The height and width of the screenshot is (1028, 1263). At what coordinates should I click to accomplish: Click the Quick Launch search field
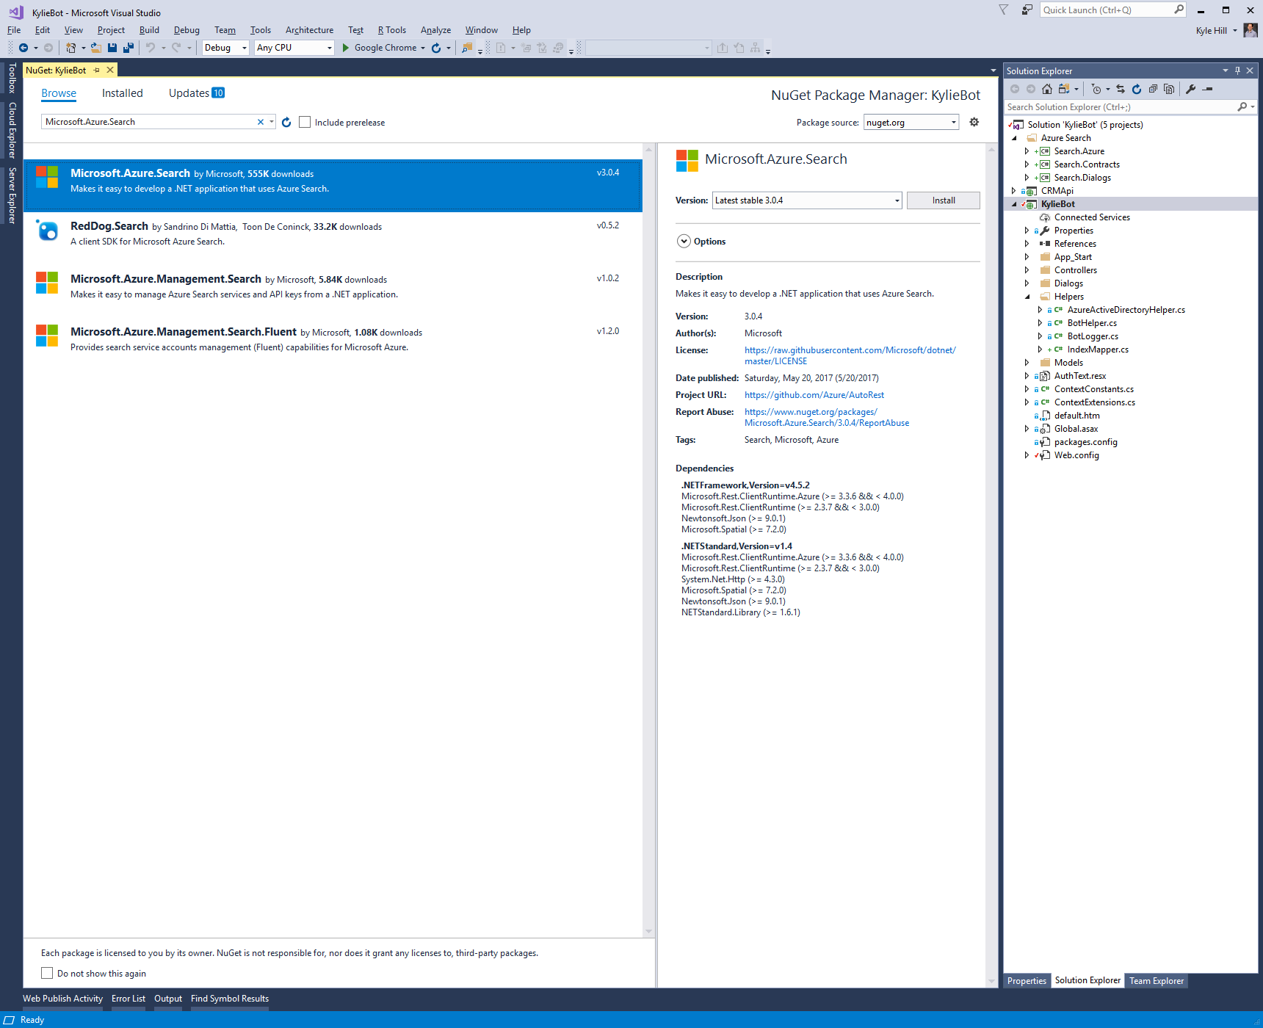click(x=1107, y=10)
